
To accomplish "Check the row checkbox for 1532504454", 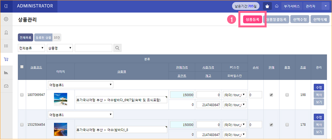I will tap(22, 124).
